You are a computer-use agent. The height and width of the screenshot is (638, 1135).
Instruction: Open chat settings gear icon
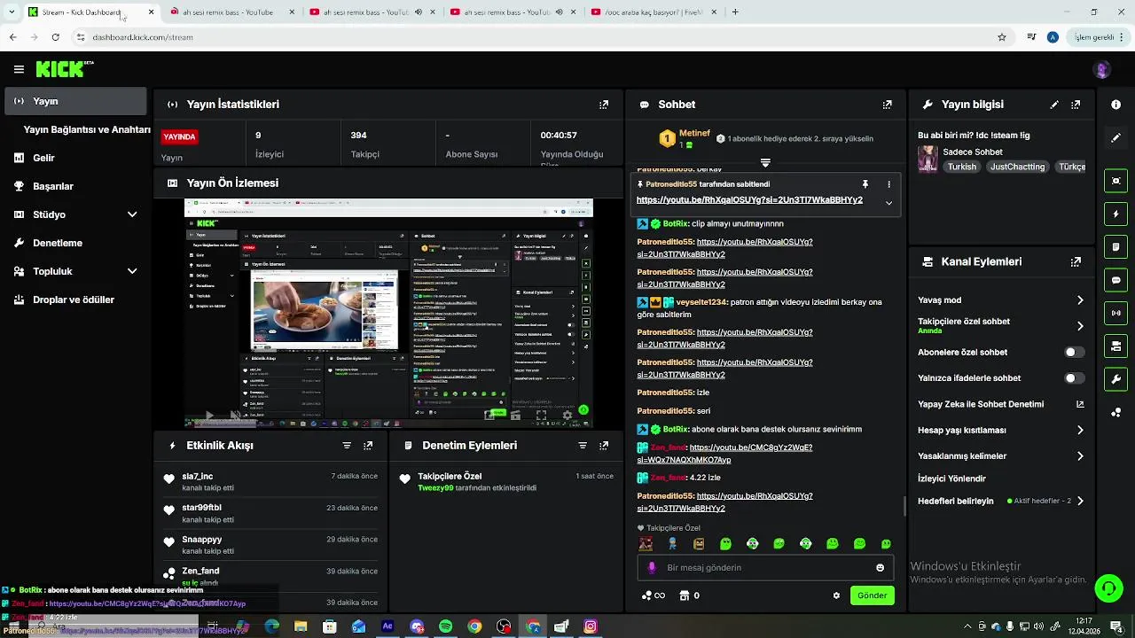[x=836, y=595]
